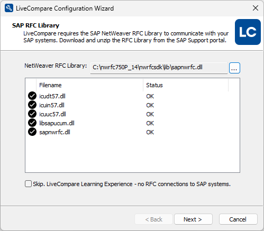Click the Next > button

click(x=193, y=219)
